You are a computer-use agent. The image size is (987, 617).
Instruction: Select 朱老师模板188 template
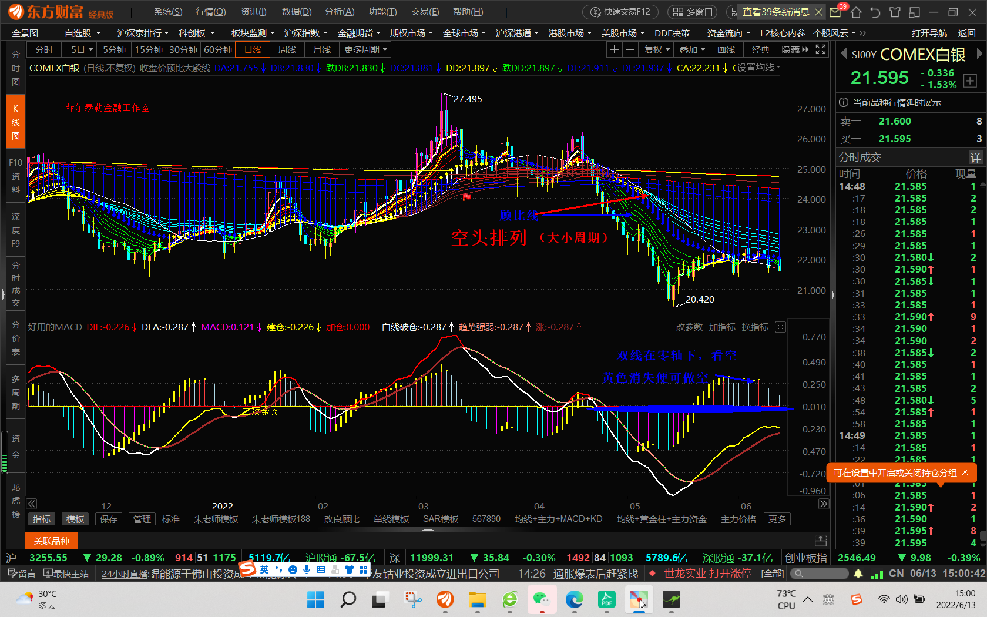tap(281, 519)
